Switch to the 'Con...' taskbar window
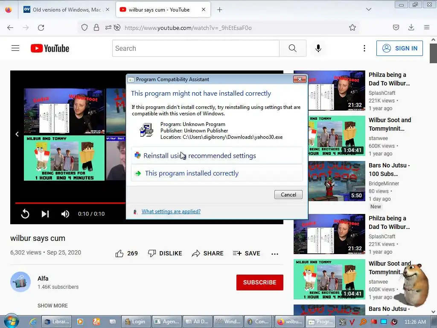The image size is (437, 328). pos(258,322)
